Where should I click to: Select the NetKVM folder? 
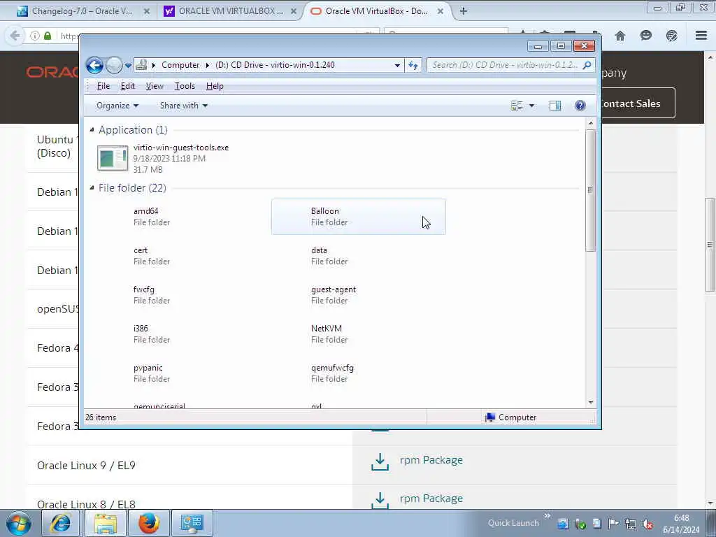point(359,334)
